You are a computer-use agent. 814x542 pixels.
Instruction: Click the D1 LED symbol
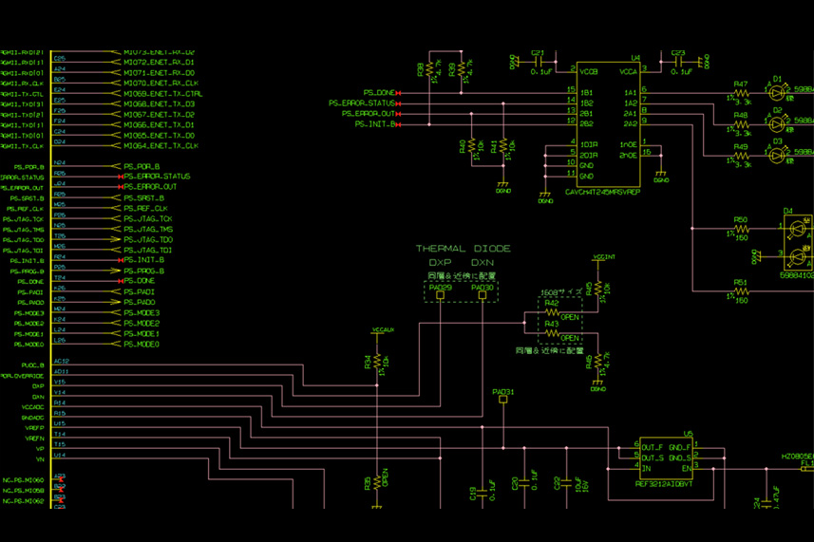pos(777,93)
